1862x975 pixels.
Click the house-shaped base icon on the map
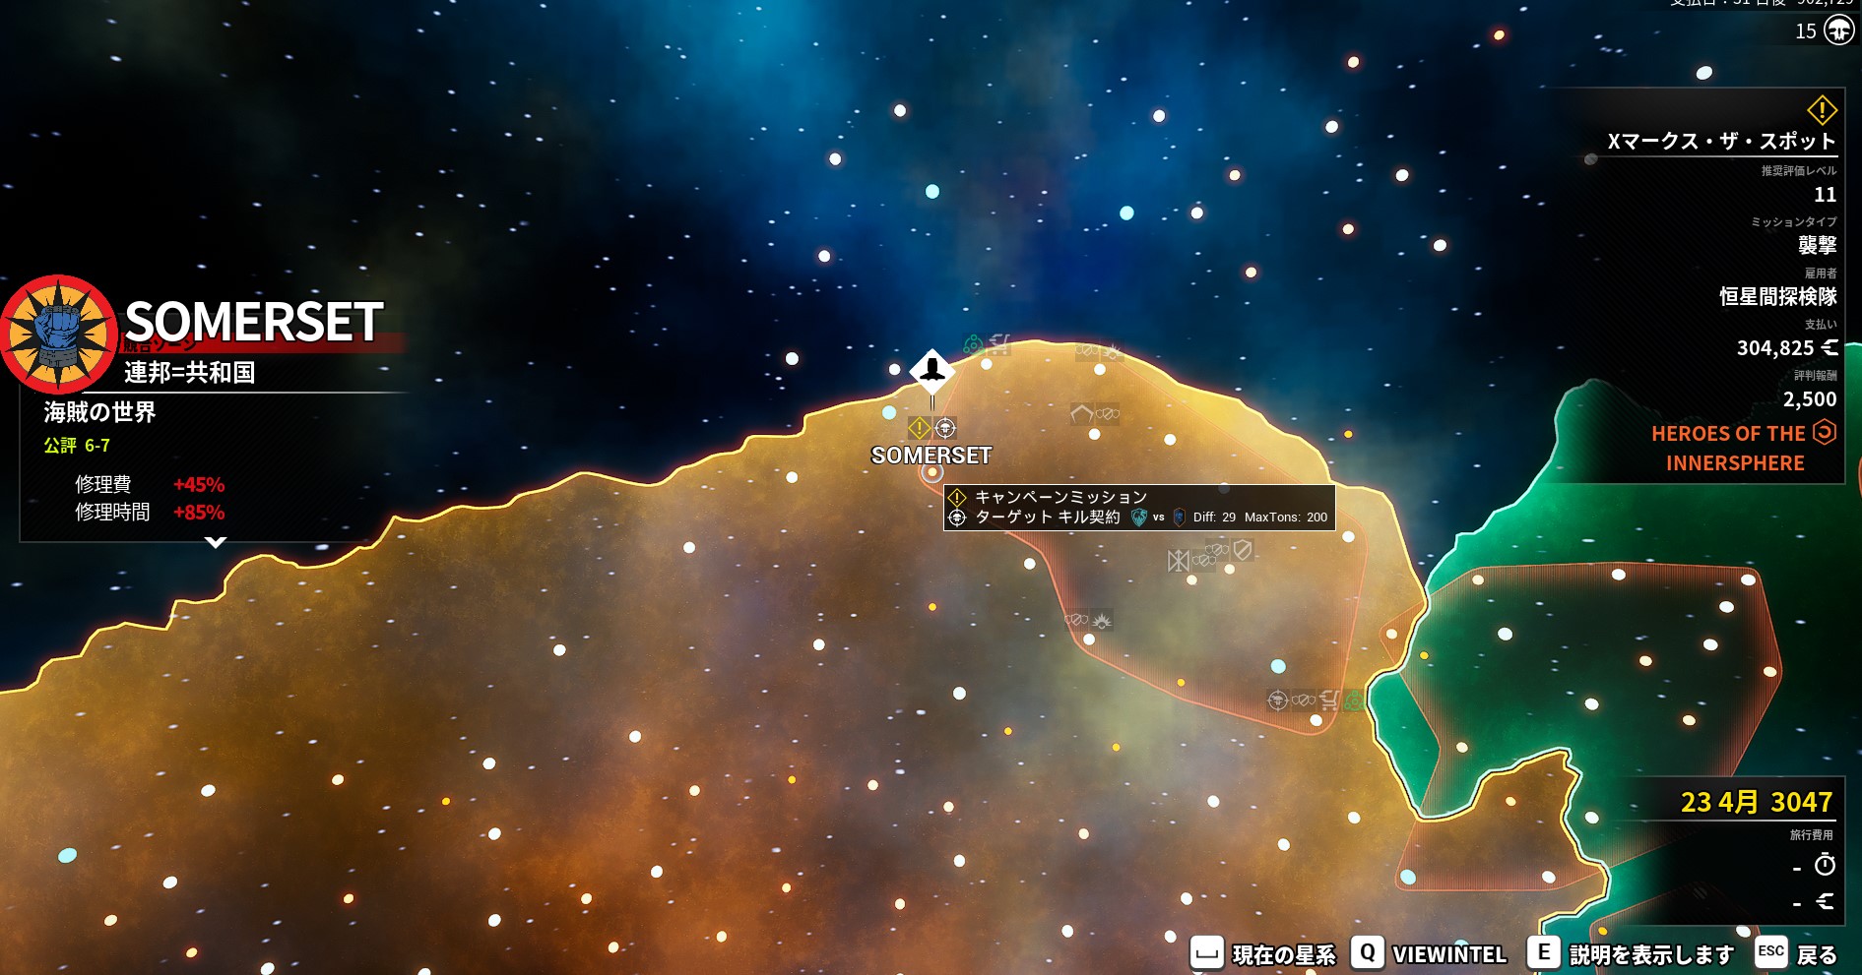[x=1081, y=414]
